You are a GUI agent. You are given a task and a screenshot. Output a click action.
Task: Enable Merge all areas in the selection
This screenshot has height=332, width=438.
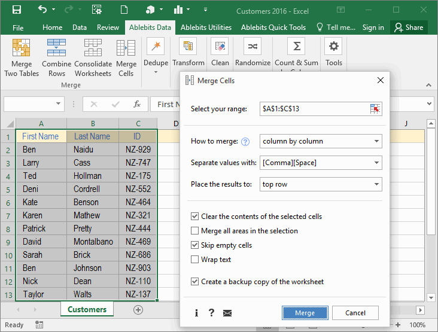(195, 230)
